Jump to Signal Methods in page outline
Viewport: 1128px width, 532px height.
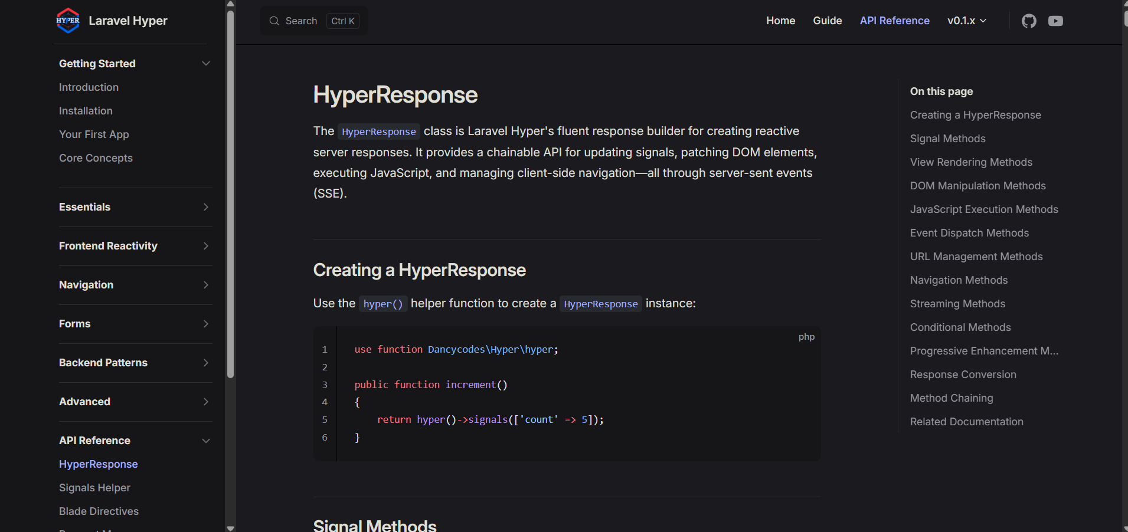(947, 139)
